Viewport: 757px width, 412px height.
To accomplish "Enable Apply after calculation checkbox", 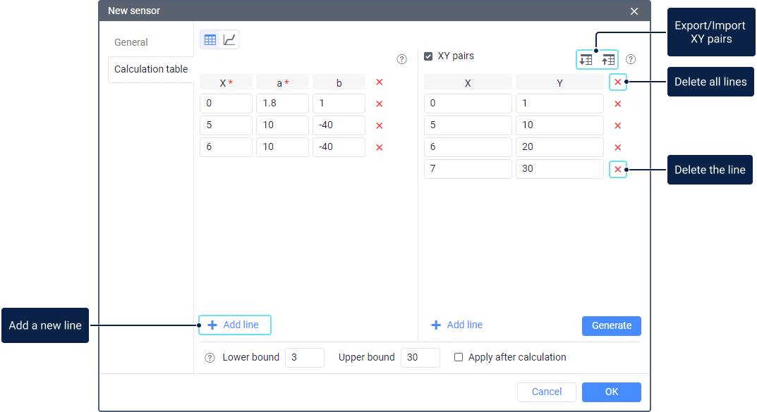I will (x=459, y=358).
